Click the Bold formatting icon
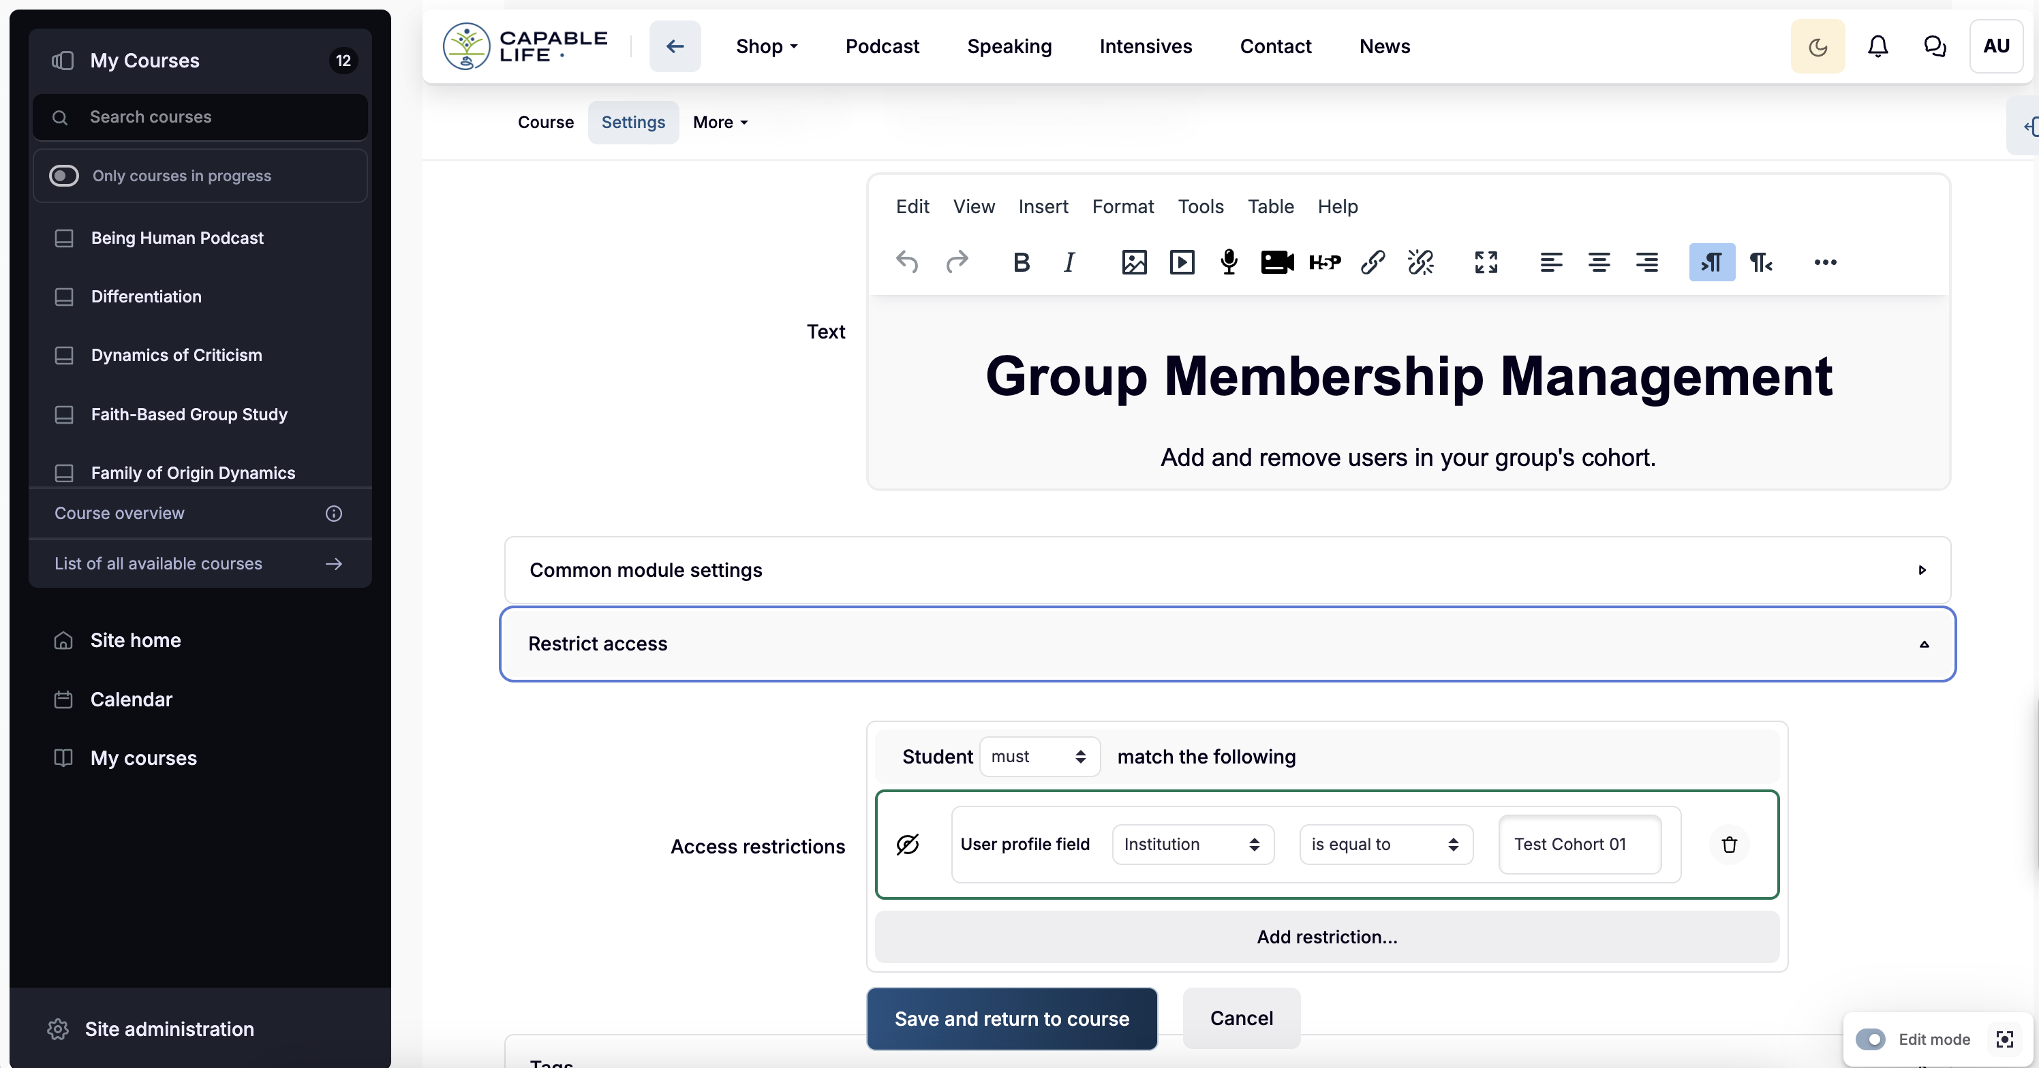 click(1021, 262)
